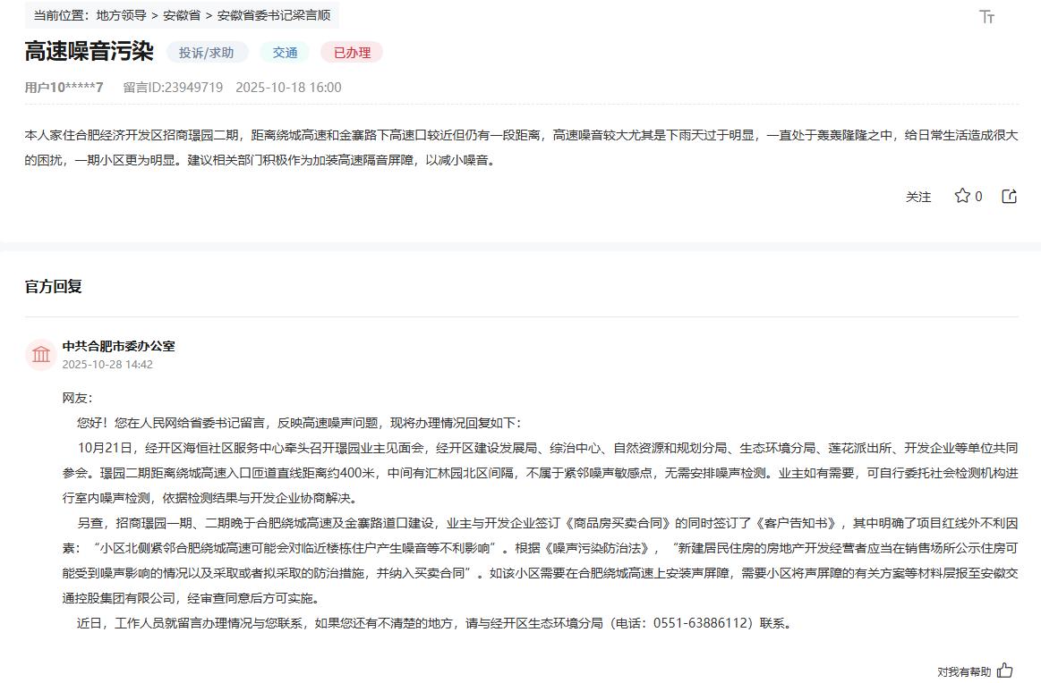Click the share icon next to the star

pos(1009,196)
